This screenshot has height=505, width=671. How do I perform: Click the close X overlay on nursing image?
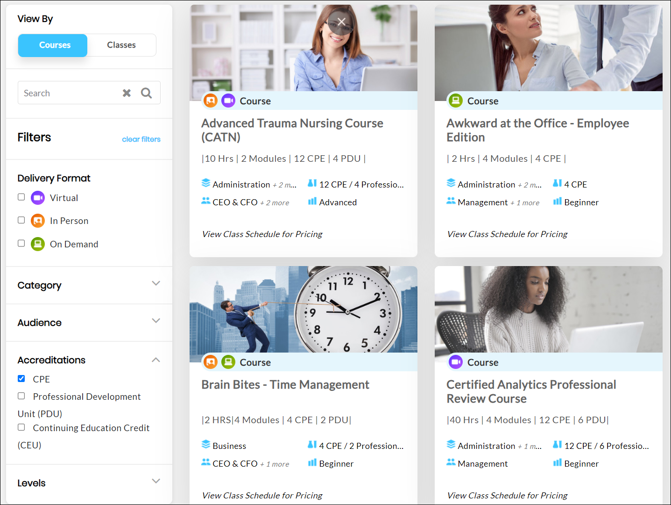pyautogui.click(x=341, y=22)
